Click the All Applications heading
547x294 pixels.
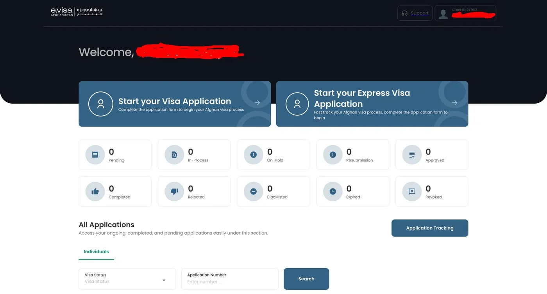[107, 225]
